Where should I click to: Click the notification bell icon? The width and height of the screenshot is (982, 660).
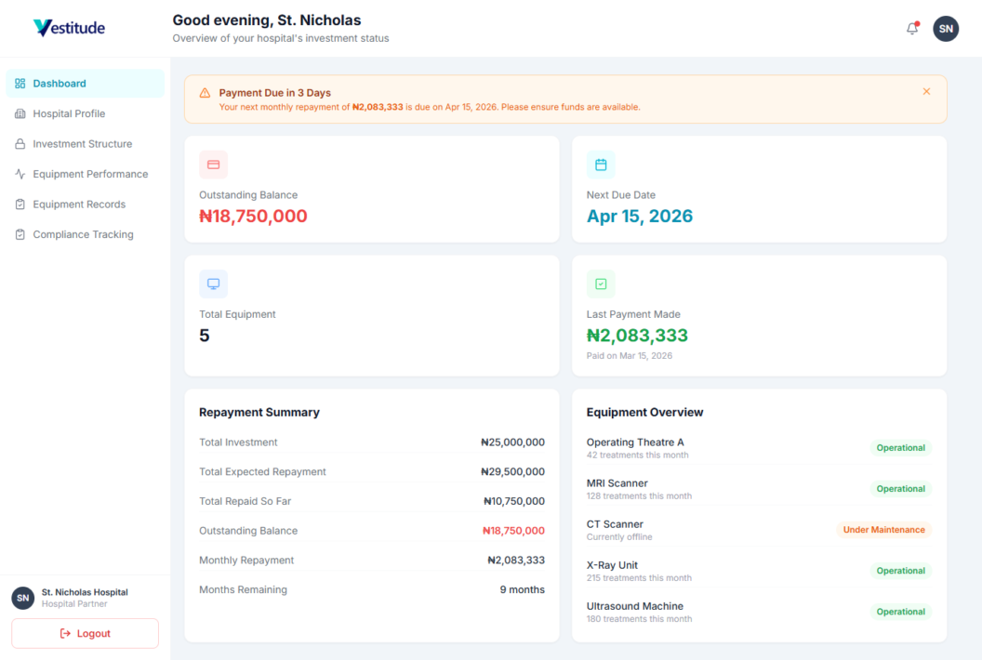912,29
